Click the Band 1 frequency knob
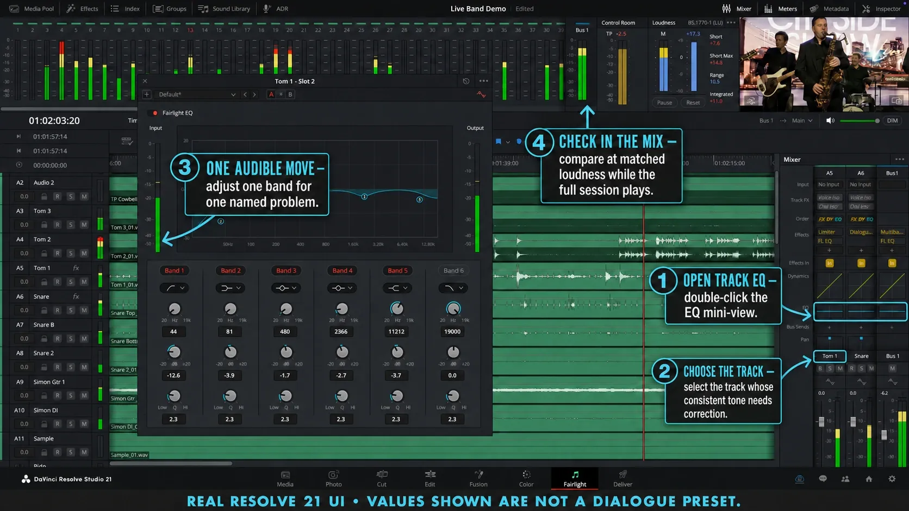Image resolution: width=909 pixels, height=511 pixels. pos(175,309)
